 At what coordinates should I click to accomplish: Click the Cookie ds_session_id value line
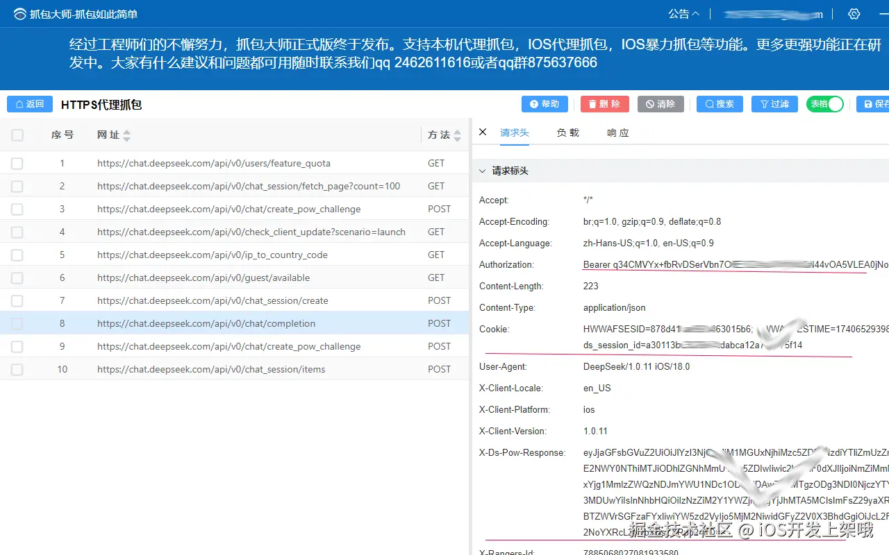coord(693,345)
